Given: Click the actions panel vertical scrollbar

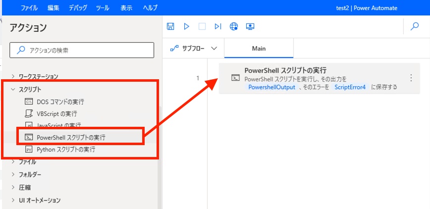Looking at the screenshot, I should tap(160, 157).
